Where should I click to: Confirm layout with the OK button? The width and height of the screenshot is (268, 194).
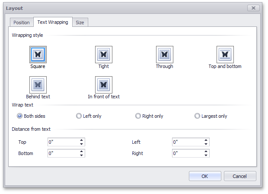pos(205,176)
